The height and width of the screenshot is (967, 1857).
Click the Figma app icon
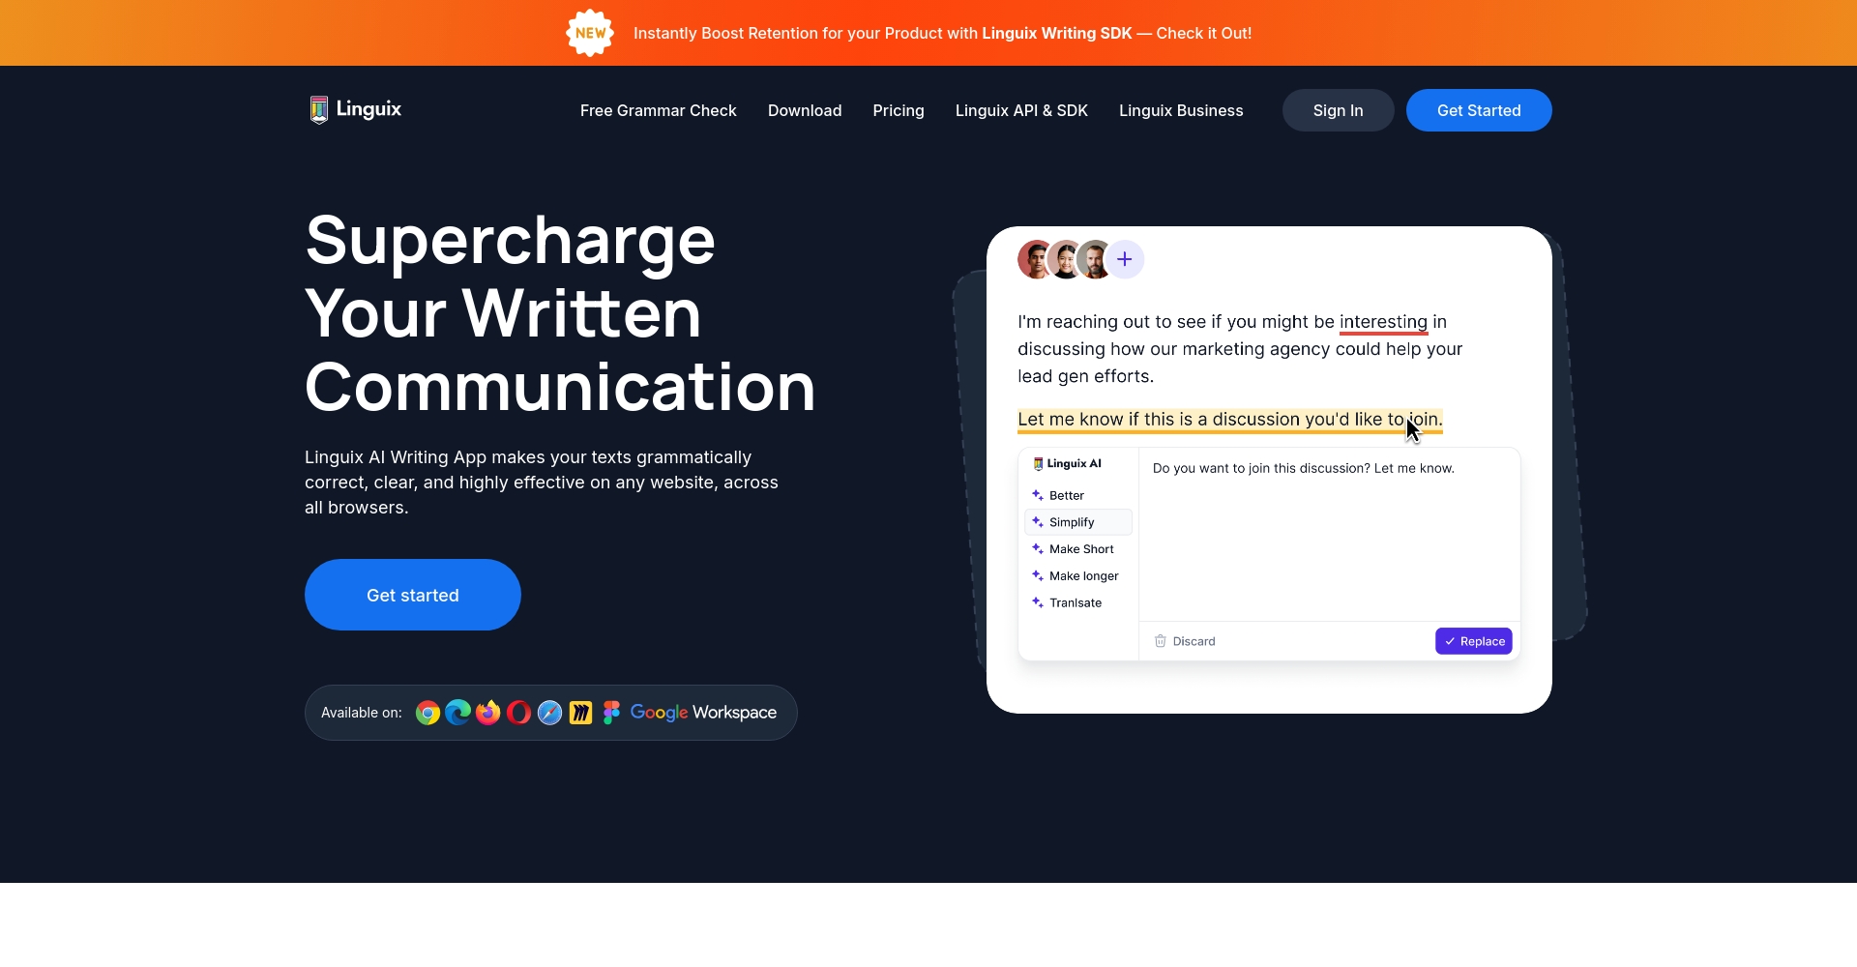[611, 713]
